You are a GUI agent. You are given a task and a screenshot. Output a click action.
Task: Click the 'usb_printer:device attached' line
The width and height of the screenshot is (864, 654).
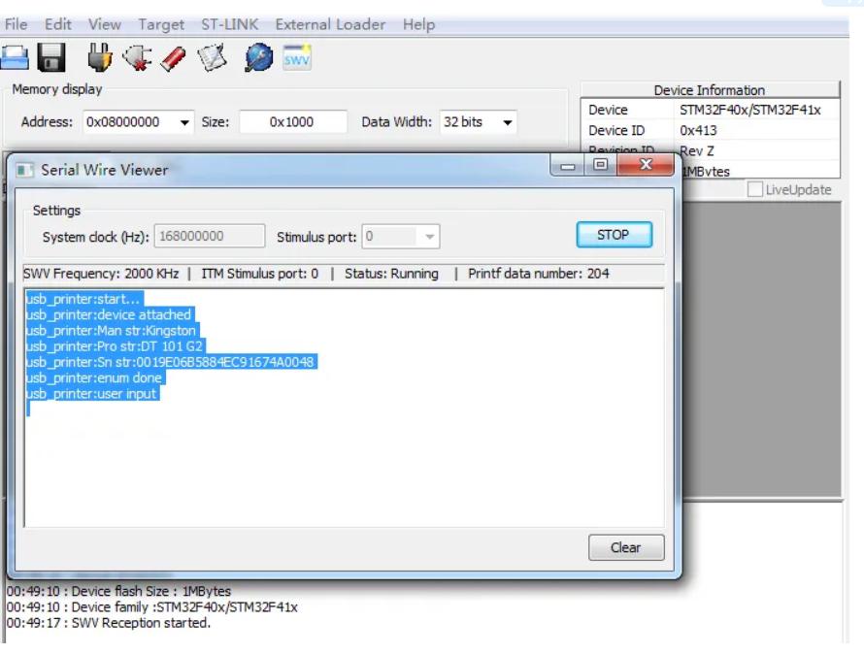pyautogui.click(x=109, y=314)
